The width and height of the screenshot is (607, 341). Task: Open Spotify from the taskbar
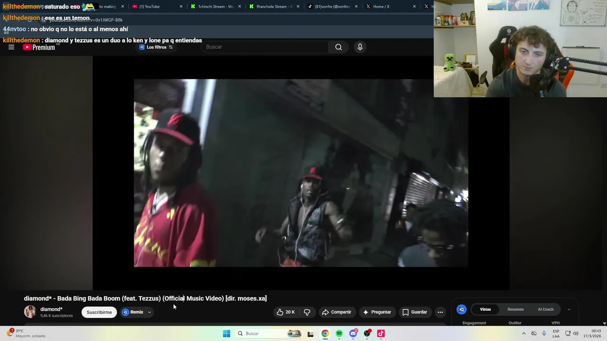[x=339, y=333]
